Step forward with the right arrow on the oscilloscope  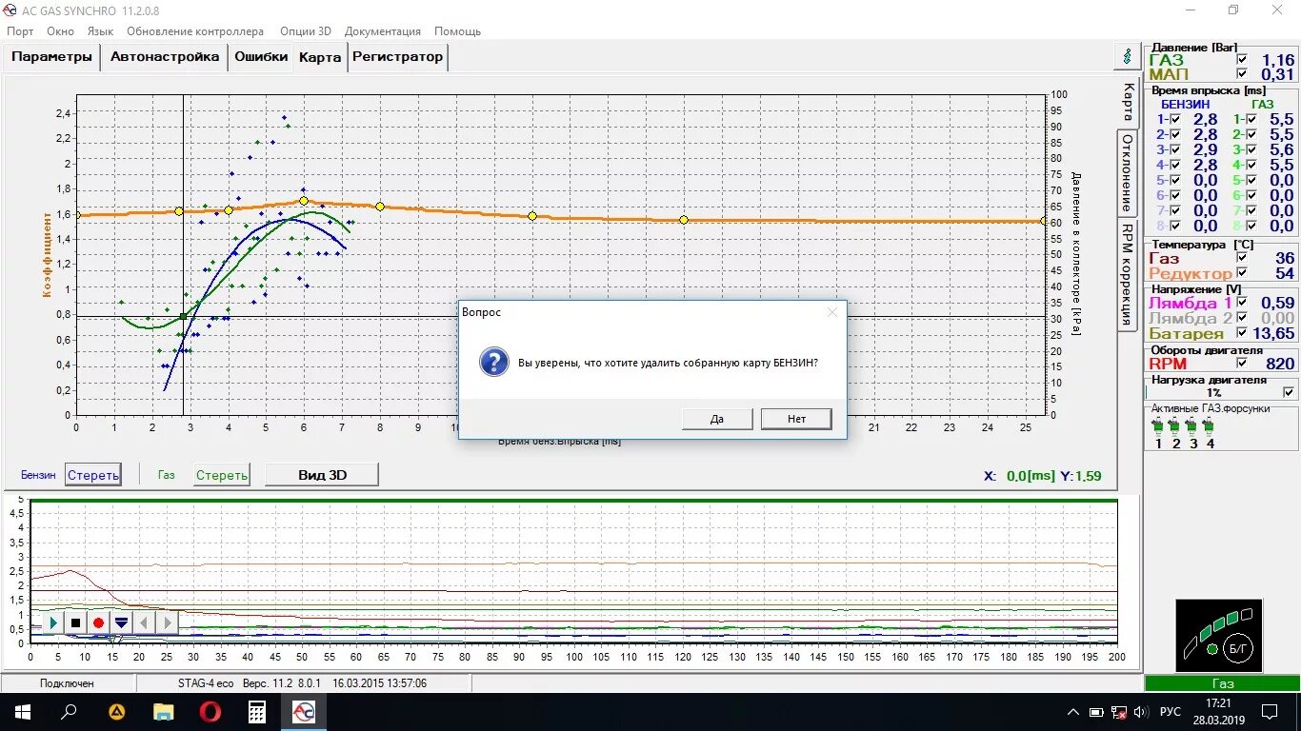(167, 622)
